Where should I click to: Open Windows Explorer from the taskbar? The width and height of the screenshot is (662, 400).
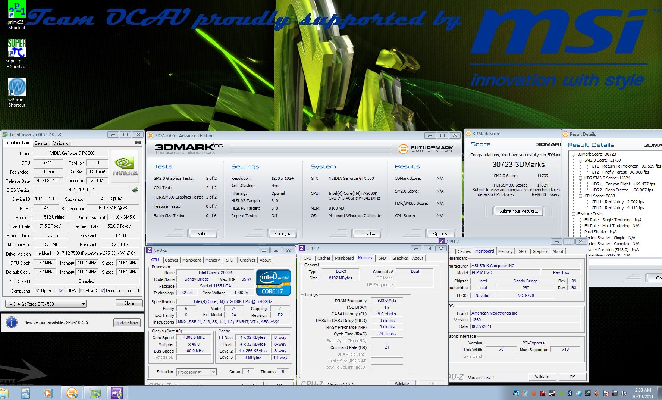click(x=4, y=393)
